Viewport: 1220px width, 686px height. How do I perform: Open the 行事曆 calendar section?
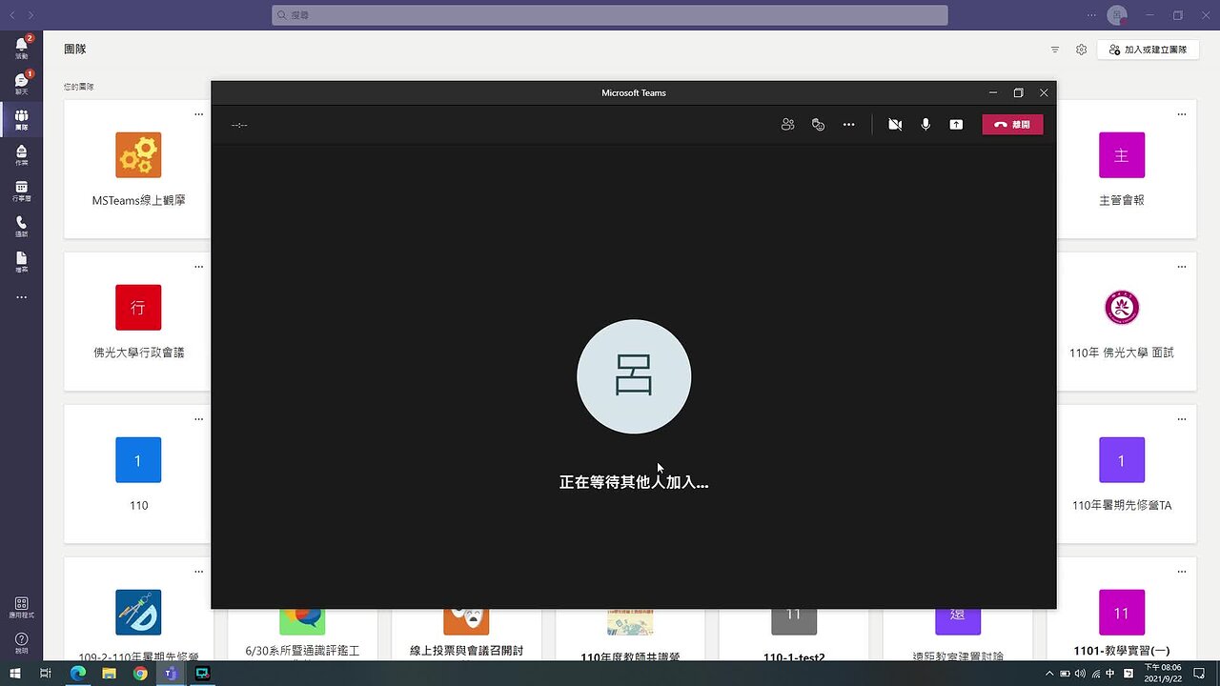tap(21, 192)
